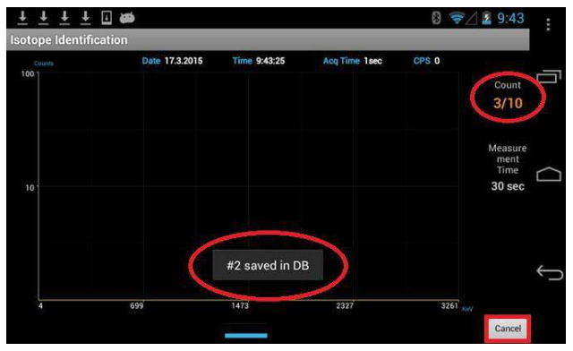Tap the Android home navigation button

[549, 174]
